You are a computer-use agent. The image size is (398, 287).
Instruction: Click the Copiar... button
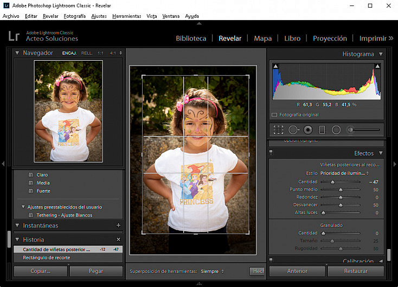41,271
